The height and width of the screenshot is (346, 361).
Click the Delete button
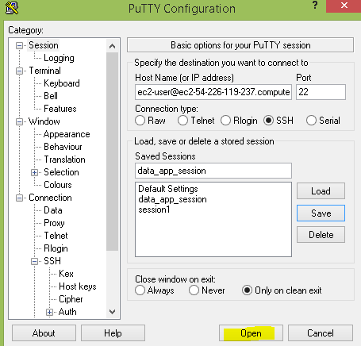pos(321,235)
